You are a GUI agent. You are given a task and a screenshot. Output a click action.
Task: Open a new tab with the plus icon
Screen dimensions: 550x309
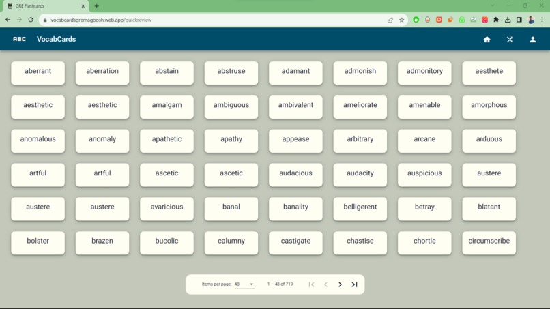96,6
